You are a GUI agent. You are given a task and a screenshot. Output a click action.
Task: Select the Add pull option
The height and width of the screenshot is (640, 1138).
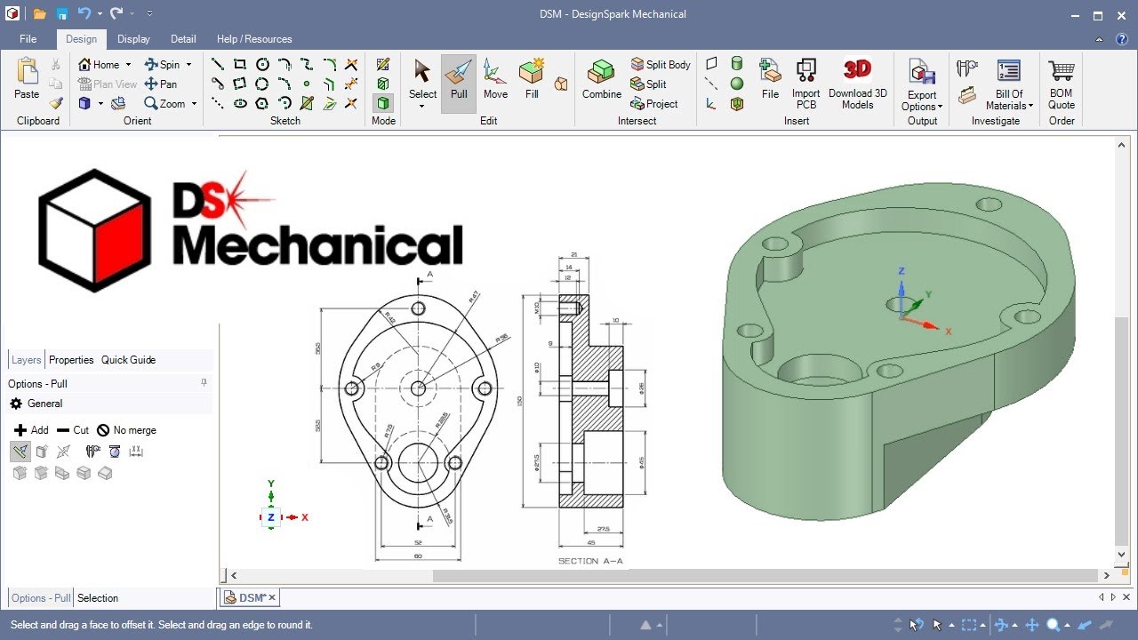32,430
